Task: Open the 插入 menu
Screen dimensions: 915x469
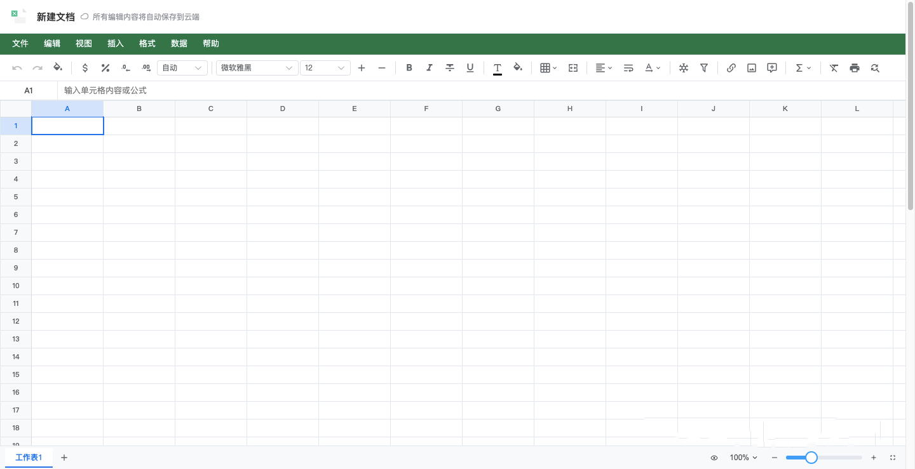Action: tap(116, 44)
